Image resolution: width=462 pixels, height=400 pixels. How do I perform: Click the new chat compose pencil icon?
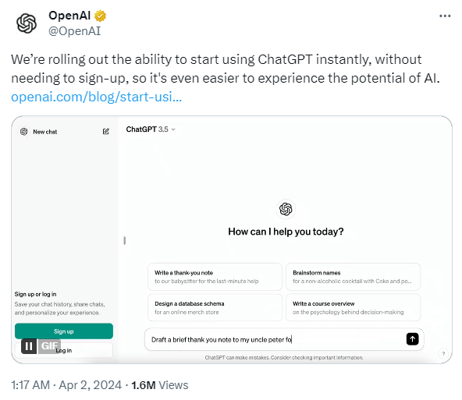(x=106, y=131)
